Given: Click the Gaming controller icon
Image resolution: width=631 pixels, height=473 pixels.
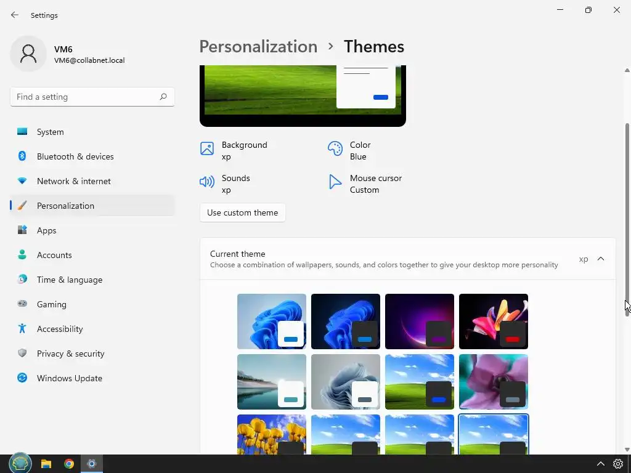Looking at the screenshot, I should (22, 304).
